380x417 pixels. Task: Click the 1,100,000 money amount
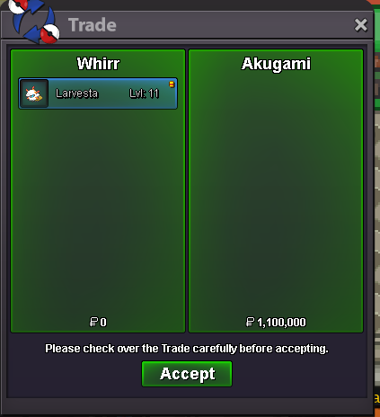click(x=281, y=323)
